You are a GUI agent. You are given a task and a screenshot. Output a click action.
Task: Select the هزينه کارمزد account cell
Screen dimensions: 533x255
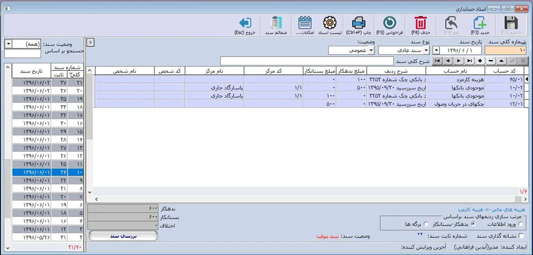point(455,79)
